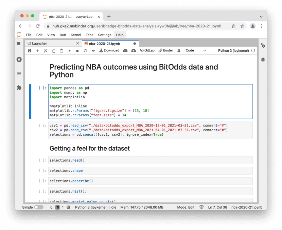This screenshot has height=230, width=282.
Task: Cut selected cells with the scissors icon
Action: click(46, 51)
